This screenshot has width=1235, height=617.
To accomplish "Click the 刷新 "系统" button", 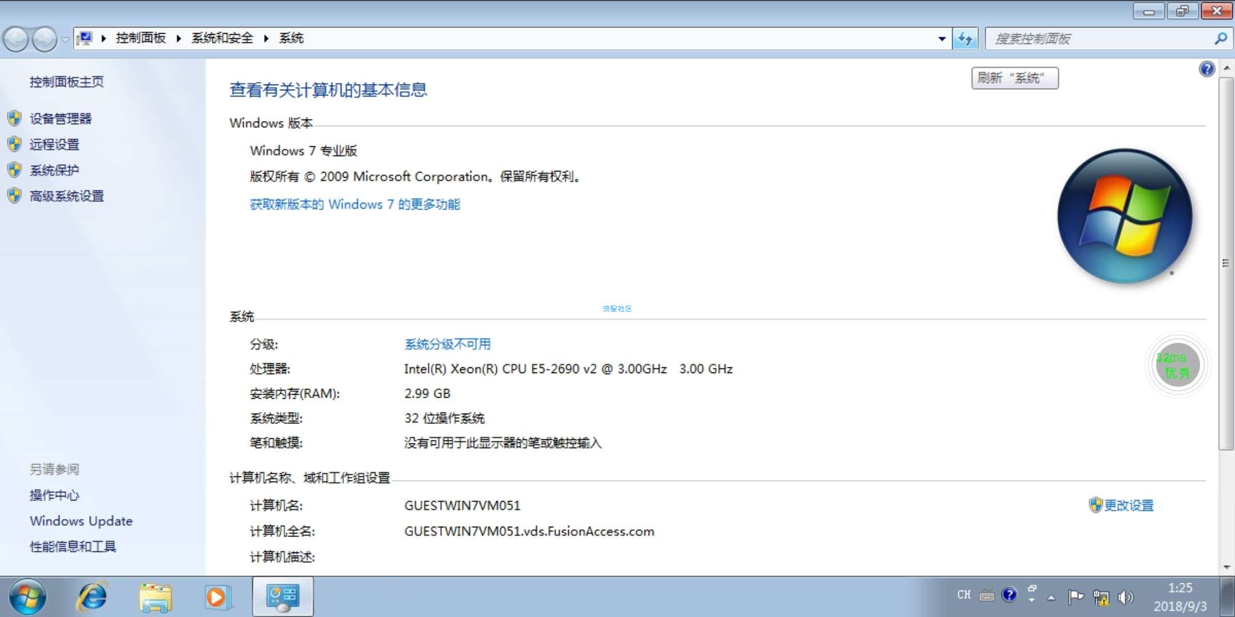I will [1014, 78].
